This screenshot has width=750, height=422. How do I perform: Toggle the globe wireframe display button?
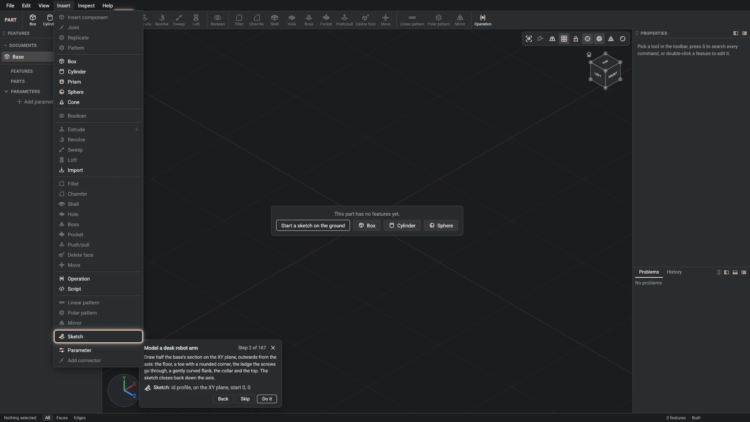(x=599, y=39)
